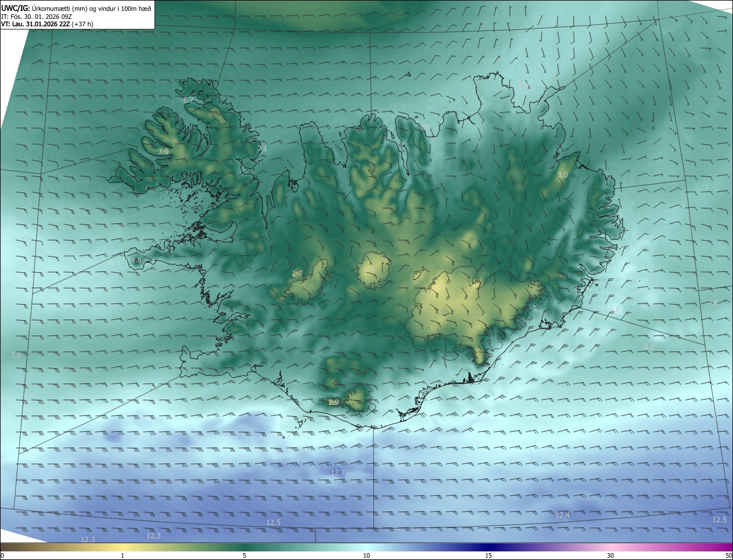The image size is (733, 560).
Task: Click the 4.8 value label on the map
Action: coord(136,261)
